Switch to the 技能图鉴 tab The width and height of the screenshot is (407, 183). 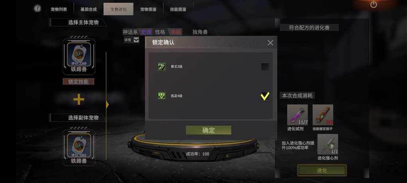(178, 9)
